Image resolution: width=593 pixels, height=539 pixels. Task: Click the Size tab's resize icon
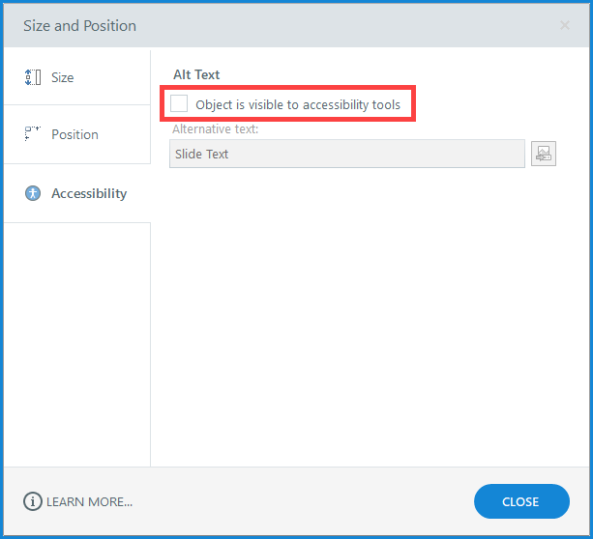[33, 77]
